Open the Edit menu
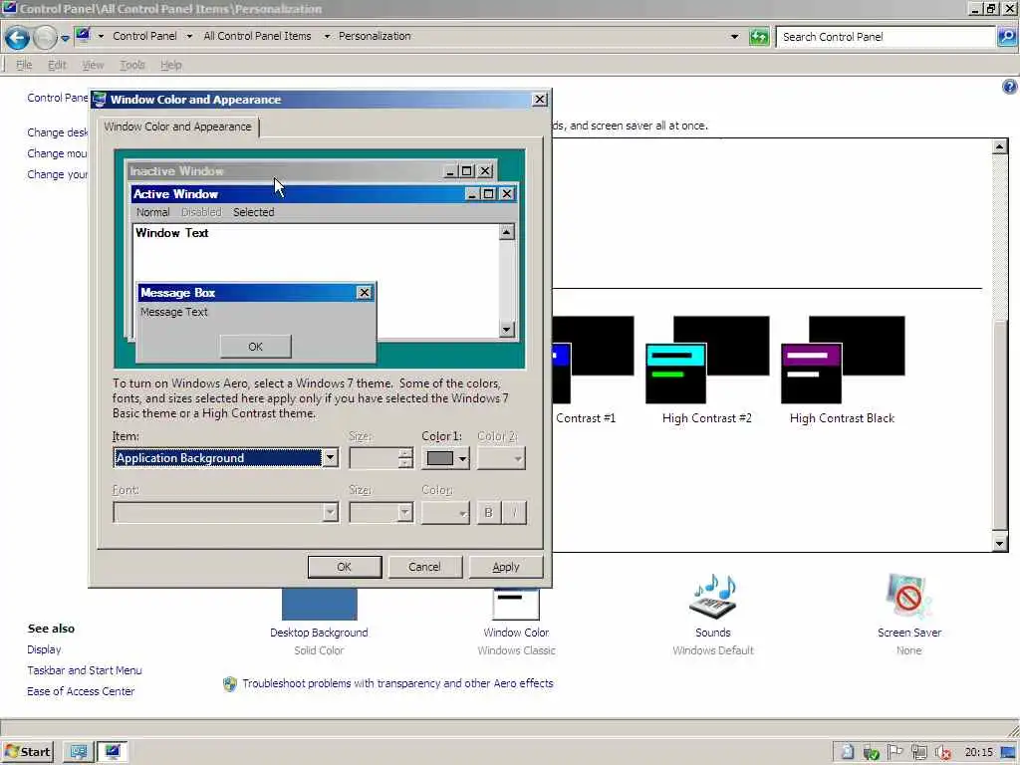Screen dimensions: 1020x765 point(57,65)
